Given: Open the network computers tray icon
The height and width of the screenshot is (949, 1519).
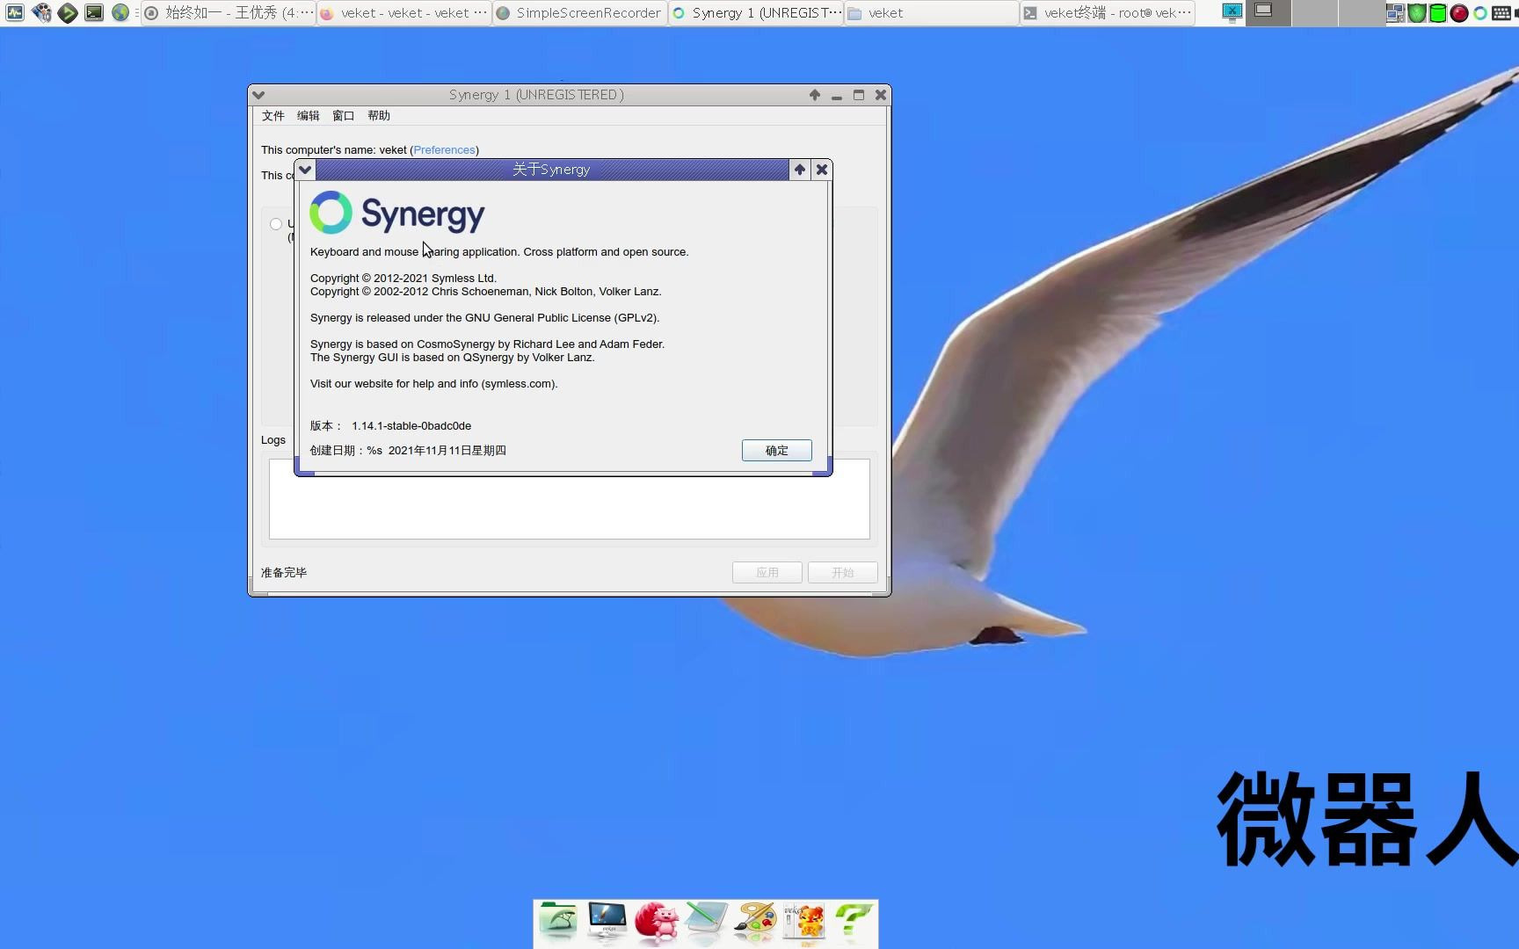Looking at the screenshot, I should 1395,12.
